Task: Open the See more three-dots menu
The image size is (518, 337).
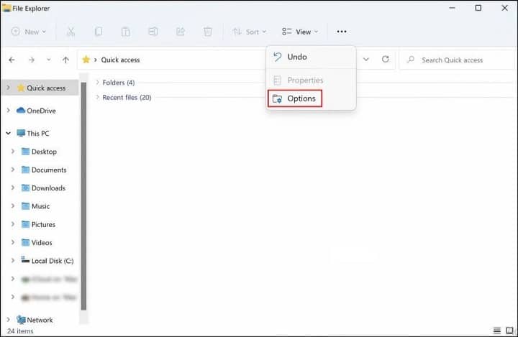Action: [342, 32]
